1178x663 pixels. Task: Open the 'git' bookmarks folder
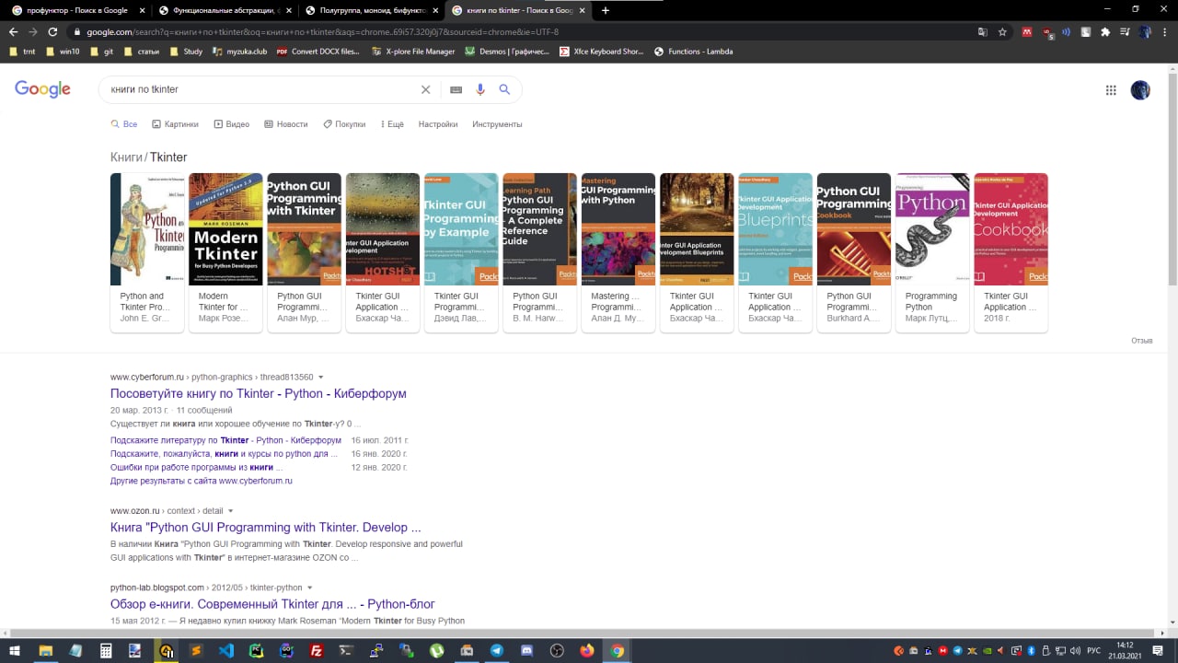pyautogui.click(x=101, y=52)
